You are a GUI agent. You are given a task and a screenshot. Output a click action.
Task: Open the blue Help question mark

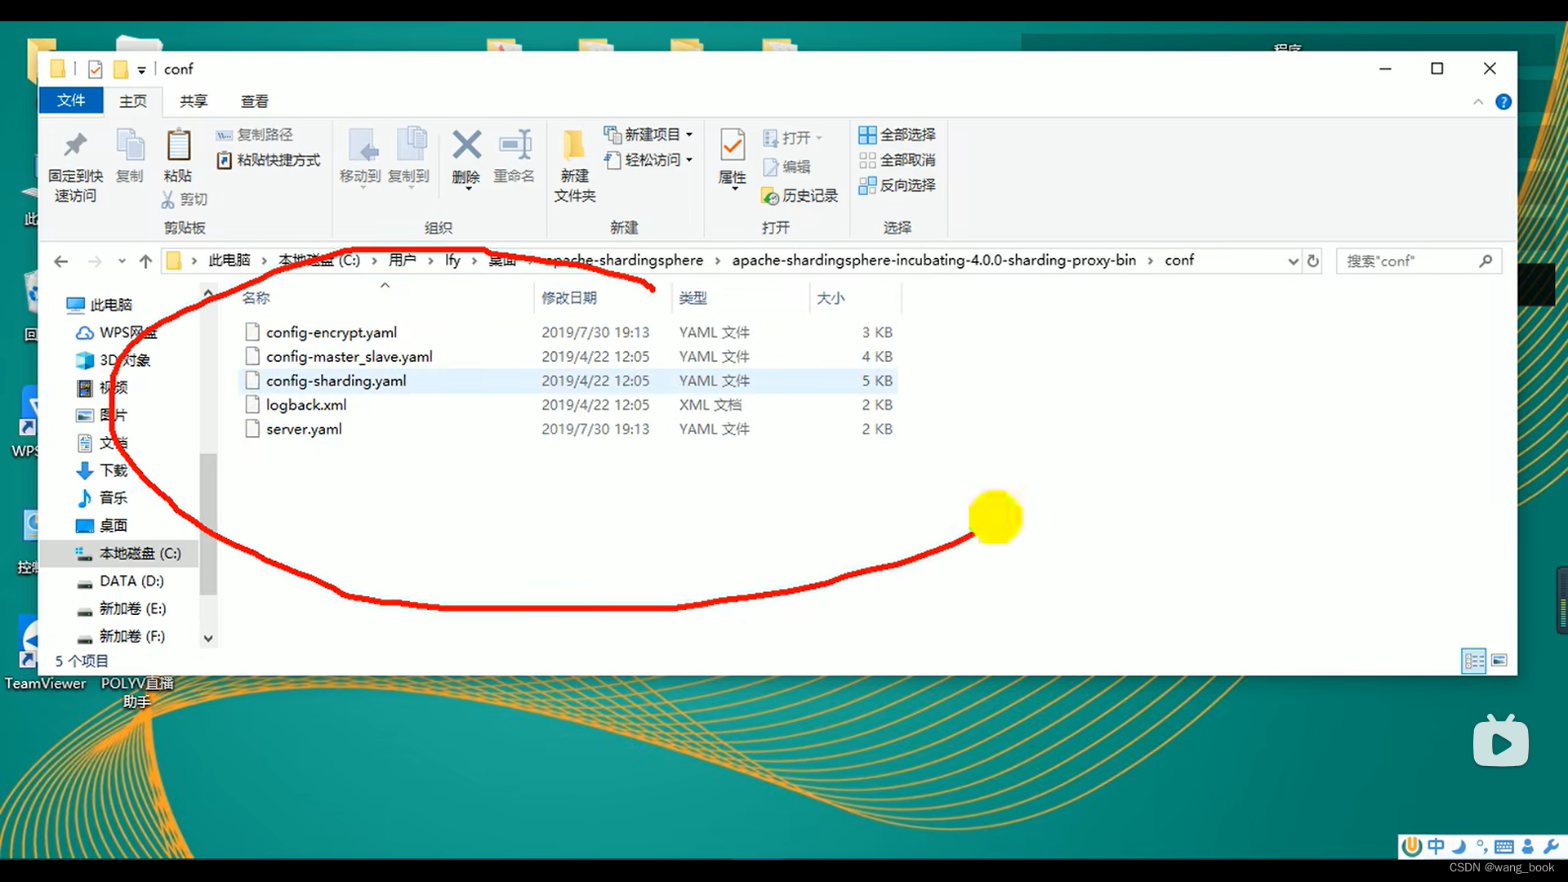coord(1503,102)
